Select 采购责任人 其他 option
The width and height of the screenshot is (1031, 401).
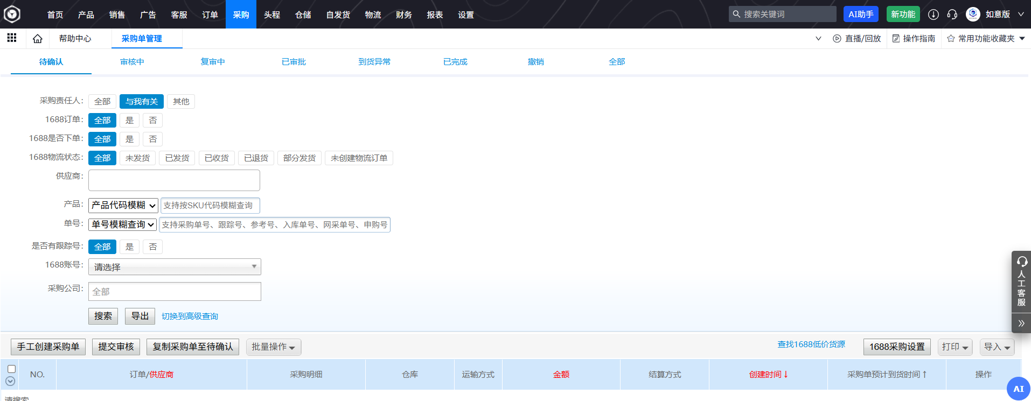click(x=181, y=101)
